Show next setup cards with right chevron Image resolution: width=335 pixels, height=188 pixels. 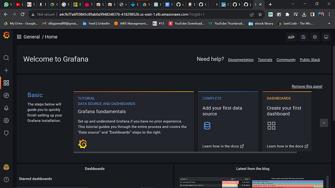(324, 123)
